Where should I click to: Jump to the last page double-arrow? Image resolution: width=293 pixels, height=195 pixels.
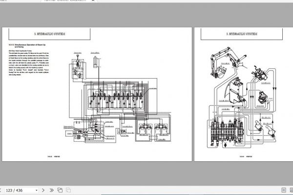[x=52, y=190]
